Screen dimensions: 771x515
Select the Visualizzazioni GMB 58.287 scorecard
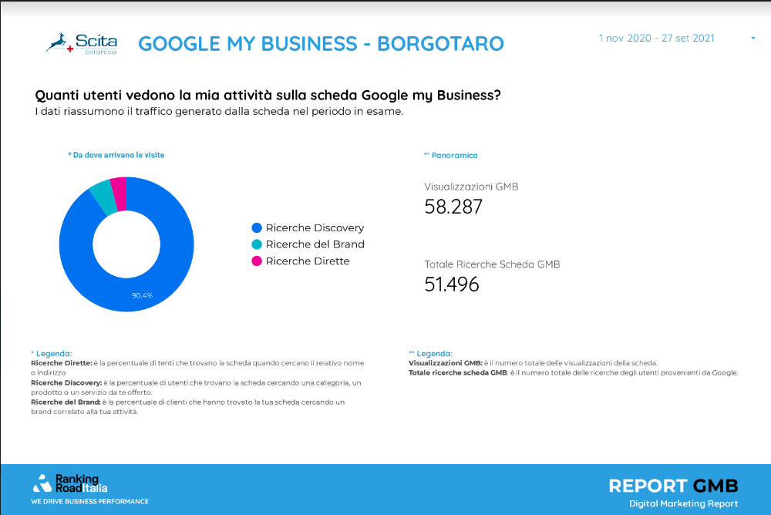coord(471,199)
